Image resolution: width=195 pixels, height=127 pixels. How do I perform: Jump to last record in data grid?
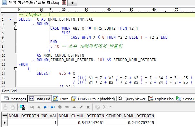coord(53,107)
